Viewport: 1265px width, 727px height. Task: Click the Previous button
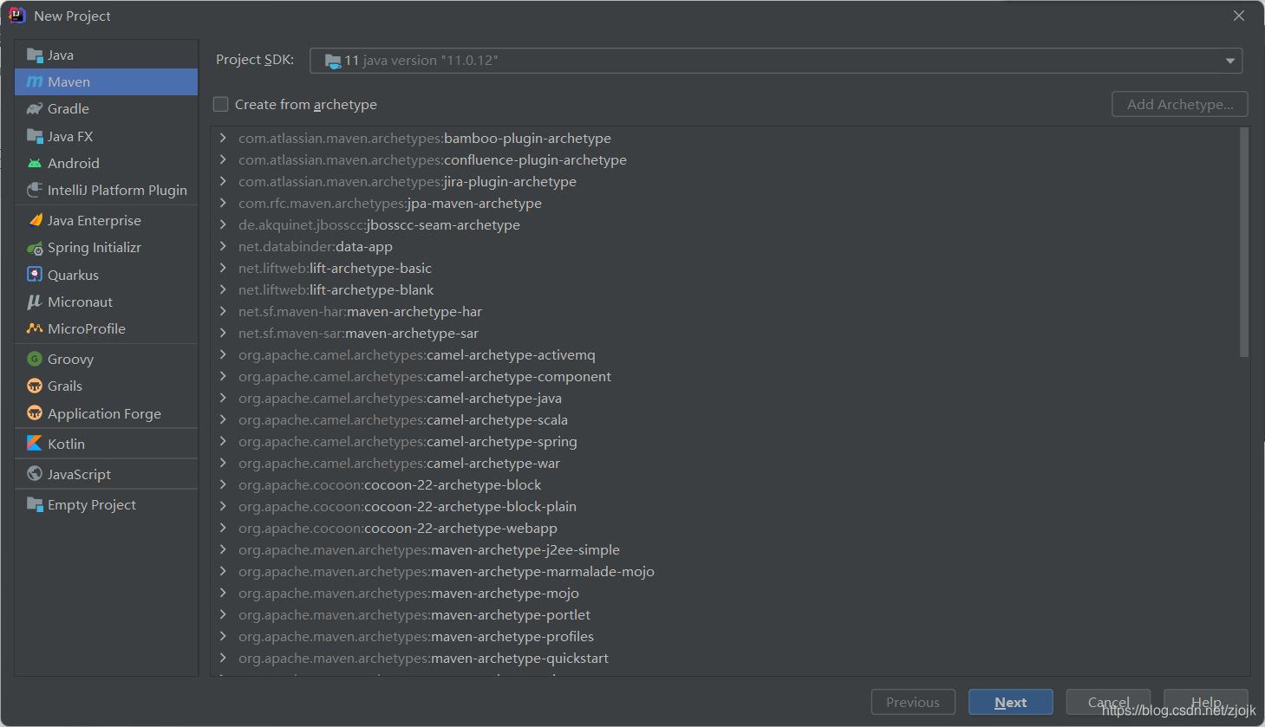[x=913, y=702]
